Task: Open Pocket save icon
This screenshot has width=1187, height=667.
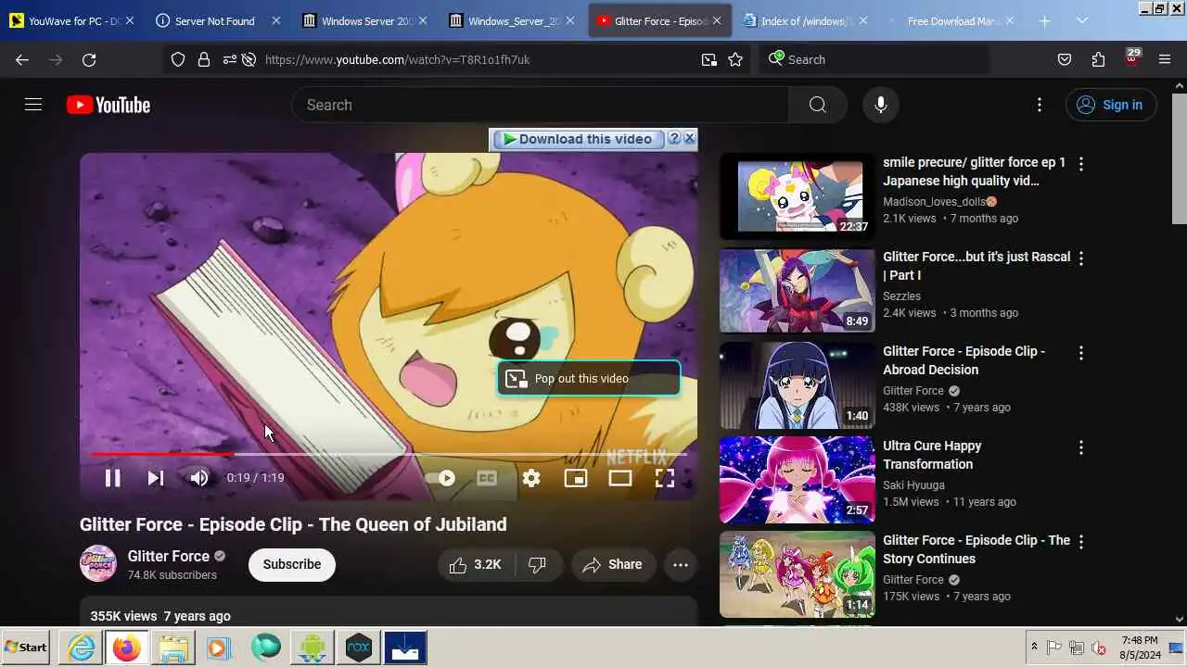Action: (1065, 59)
